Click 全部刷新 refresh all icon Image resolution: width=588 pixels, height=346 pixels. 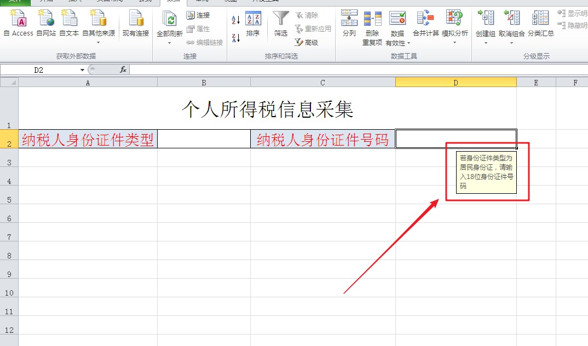[170, 19]
